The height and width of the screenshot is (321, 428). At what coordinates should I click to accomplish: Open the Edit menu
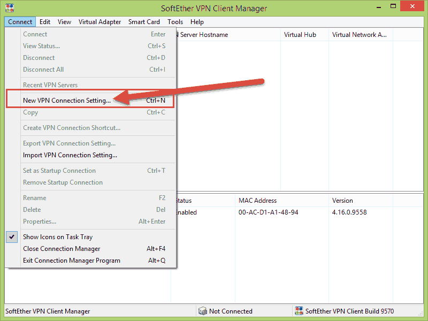45,22
